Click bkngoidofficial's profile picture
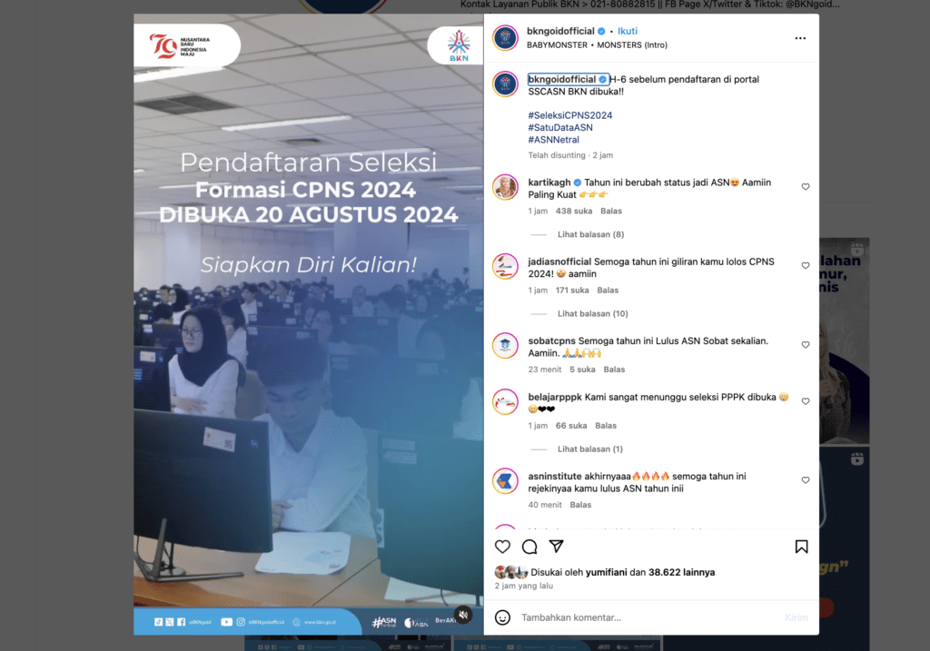This screenshot has width=930, height=651. tap(505, 37)
